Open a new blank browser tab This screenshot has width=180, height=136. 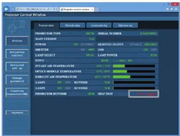click(x=97, y=10)
